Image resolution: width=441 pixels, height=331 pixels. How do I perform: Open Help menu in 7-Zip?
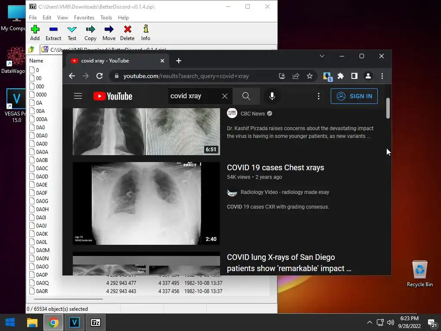[x=123, y=17]
